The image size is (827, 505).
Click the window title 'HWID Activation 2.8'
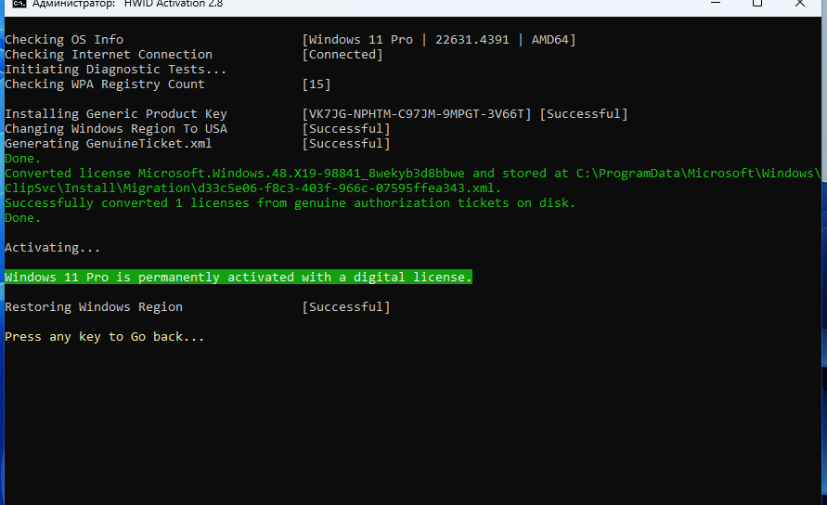tap(174, 4)
